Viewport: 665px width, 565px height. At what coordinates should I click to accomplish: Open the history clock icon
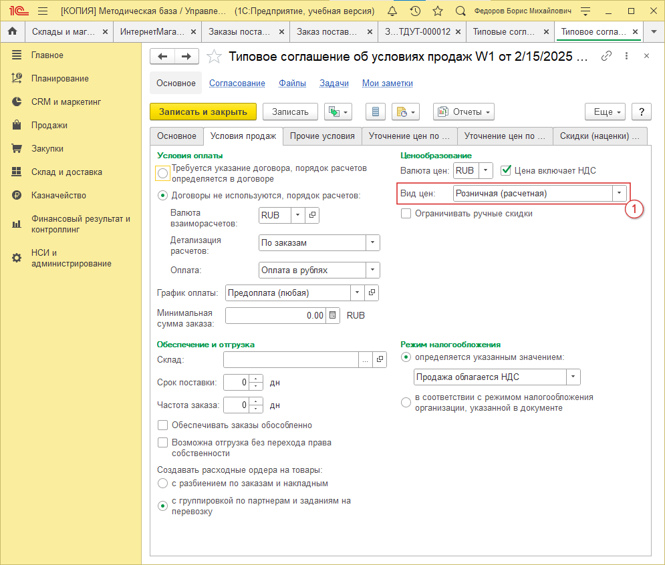pyautogui.click(x=415, y=11)
